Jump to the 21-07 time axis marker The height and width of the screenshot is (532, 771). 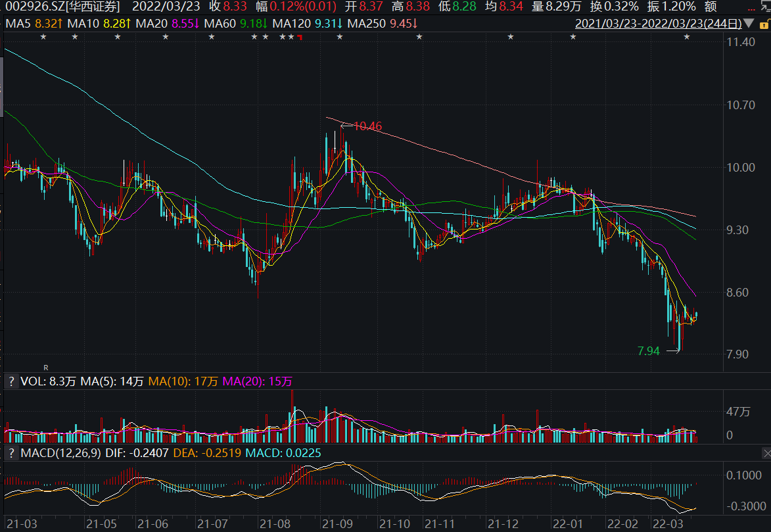[212, 523]
